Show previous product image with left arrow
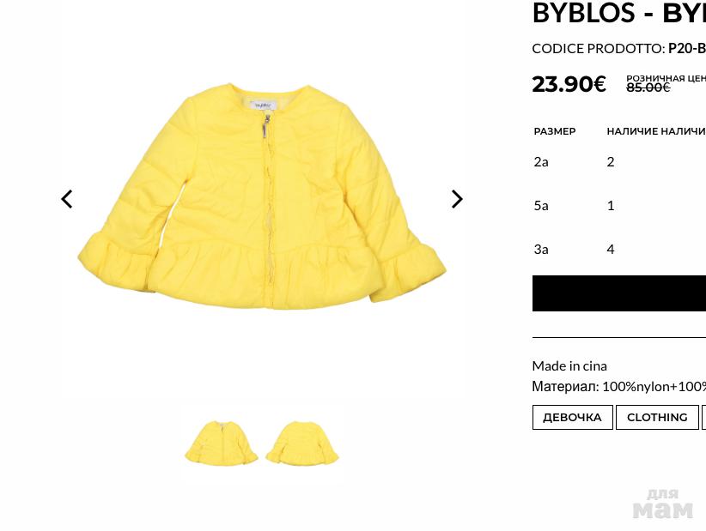The image size is (706, 531). tap(67, 199)
